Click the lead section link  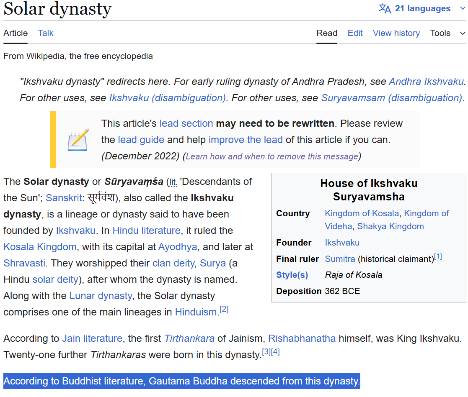pos(186,123)
